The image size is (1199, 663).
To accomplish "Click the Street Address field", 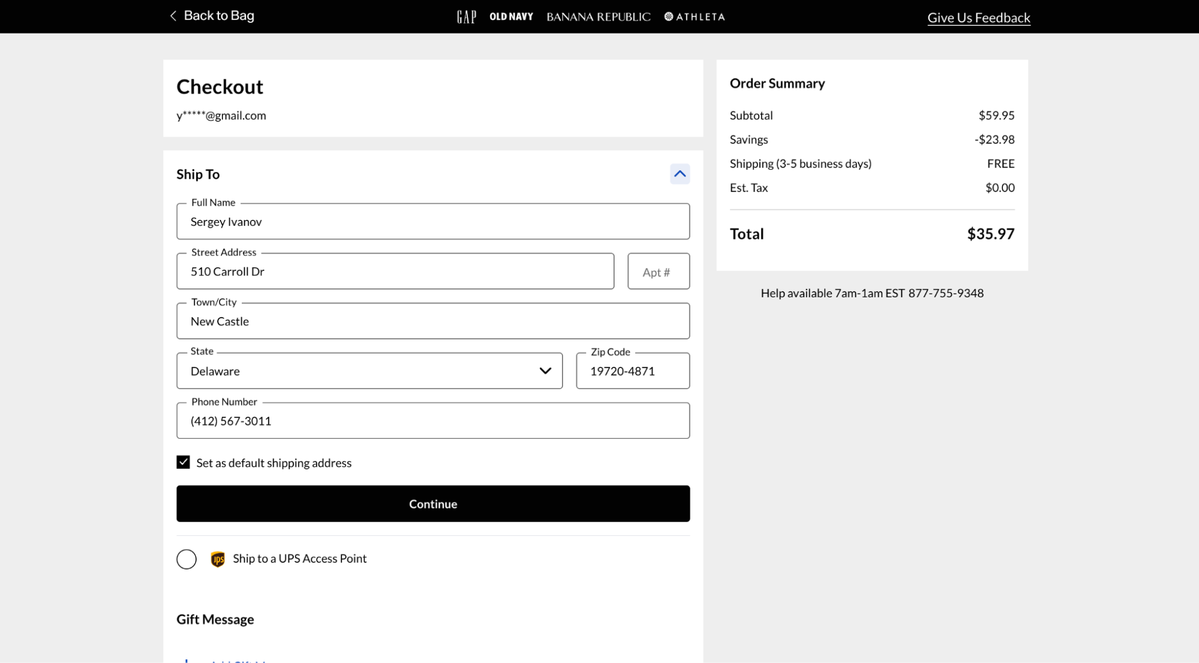I will 395,272.
